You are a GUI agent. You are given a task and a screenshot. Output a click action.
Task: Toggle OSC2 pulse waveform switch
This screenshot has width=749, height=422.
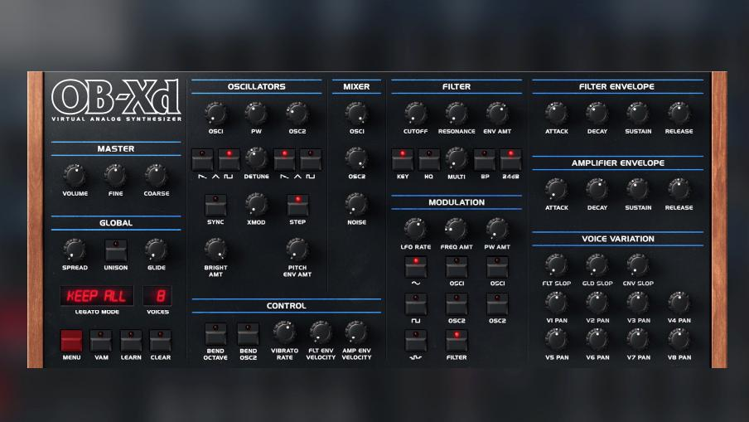tap(311, 160)
